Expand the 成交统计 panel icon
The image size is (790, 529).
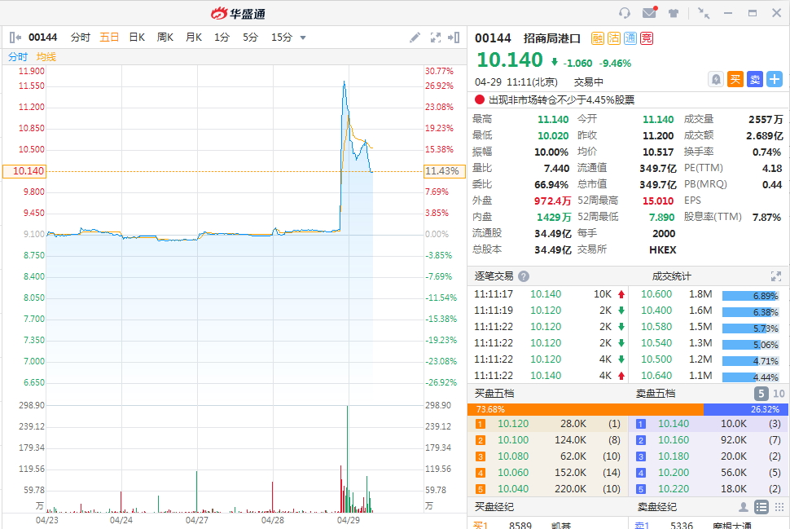776,276
